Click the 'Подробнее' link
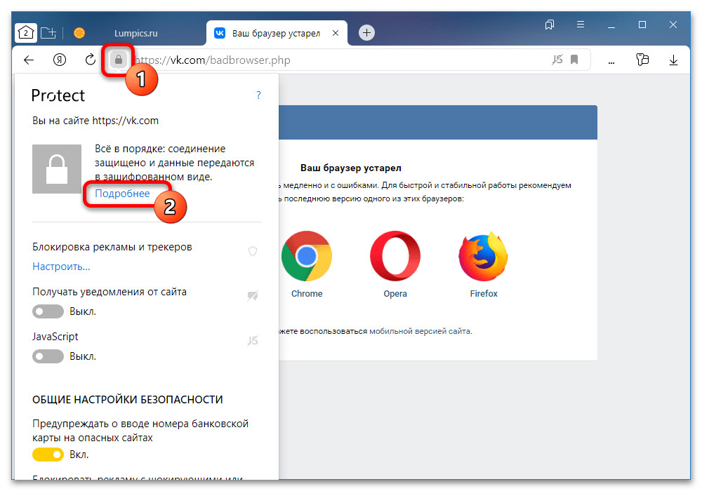 tap(122, 194)
